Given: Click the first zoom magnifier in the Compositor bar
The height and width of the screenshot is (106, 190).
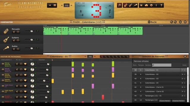Looking at the screenshot, I should [x=172, y=22].
